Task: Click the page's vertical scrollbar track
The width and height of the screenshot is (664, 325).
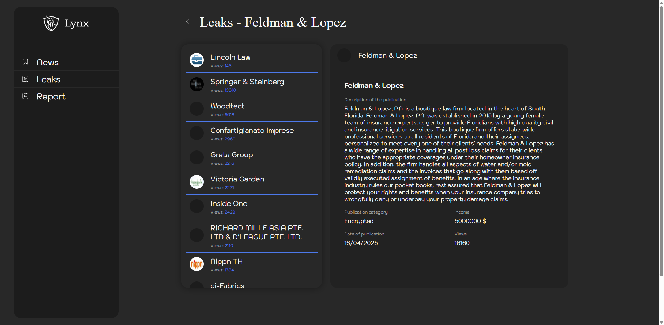Action: (661, 296)
